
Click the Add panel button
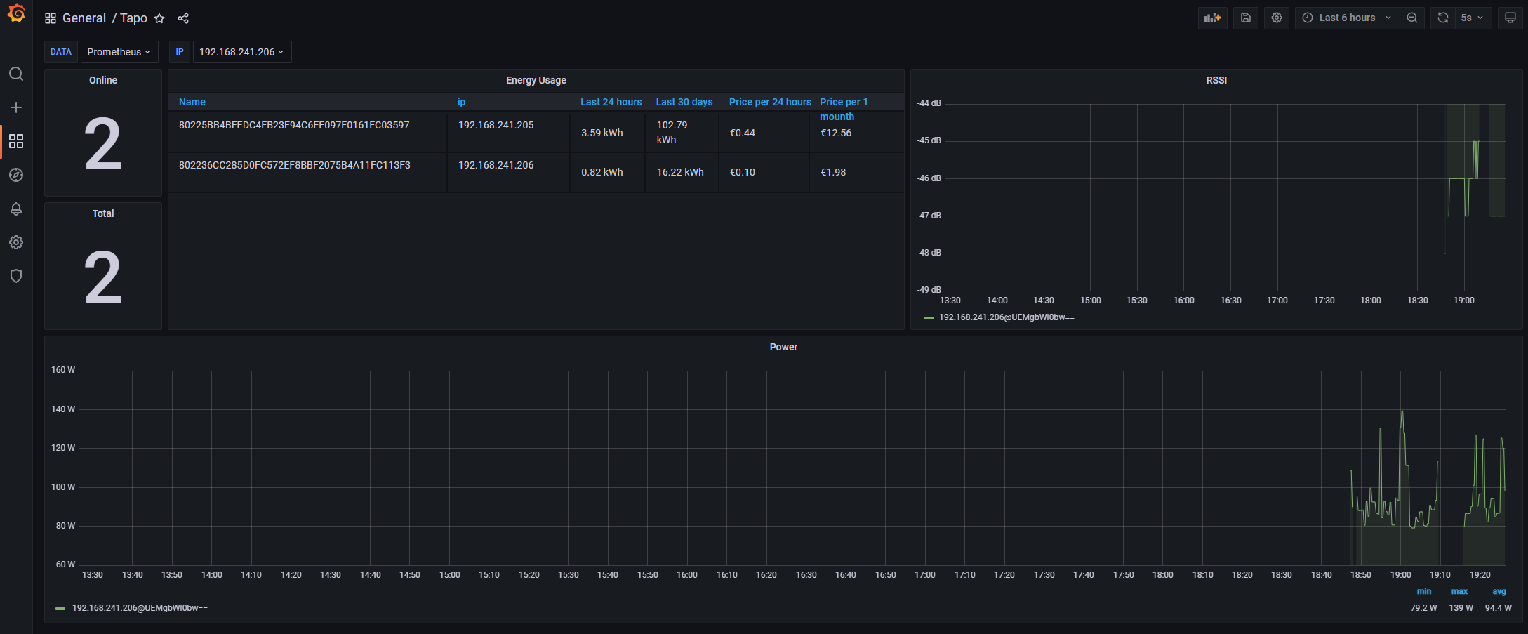[x=1212, y=18]
